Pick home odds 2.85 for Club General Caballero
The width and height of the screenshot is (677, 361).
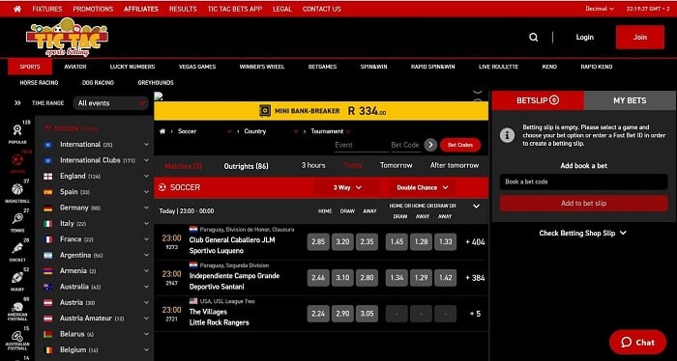pos(318,242)
